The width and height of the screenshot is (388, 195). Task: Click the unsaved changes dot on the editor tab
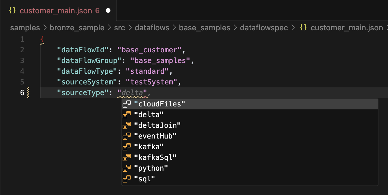pyautogui.click(x=108, y=10)
